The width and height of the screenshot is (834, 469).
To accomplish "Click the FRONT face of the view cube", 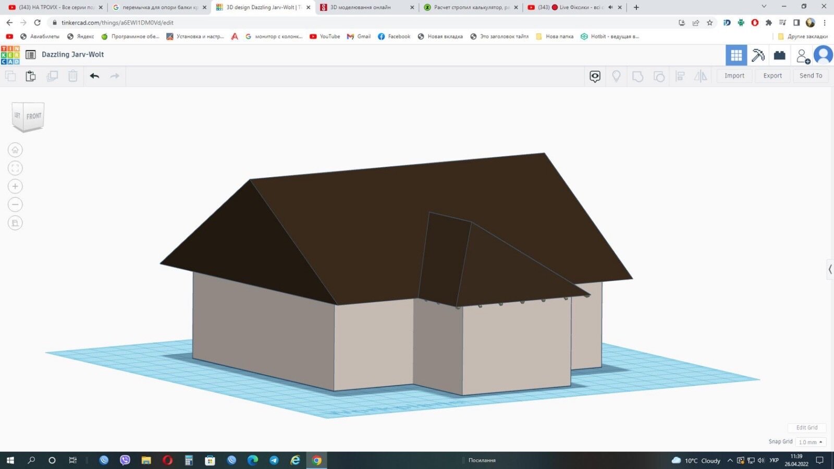I will [34, 116].
